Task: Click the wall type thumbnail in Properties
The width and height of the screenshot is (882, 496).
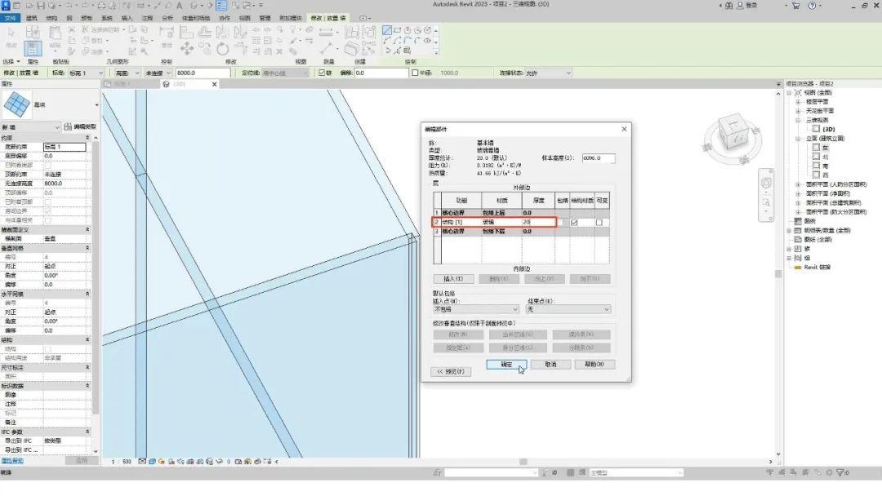Action: click(x=18, y=104)
